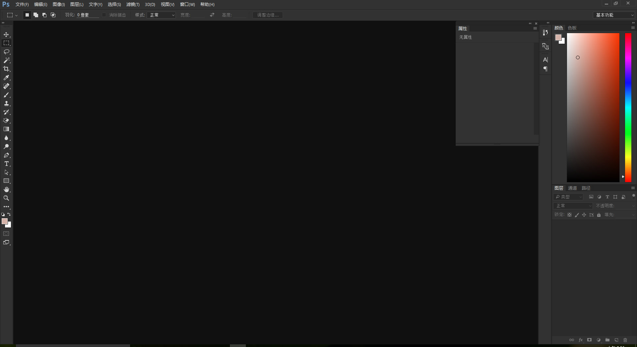
Task: Select the Path Selection tool
Action: [6, 172]
